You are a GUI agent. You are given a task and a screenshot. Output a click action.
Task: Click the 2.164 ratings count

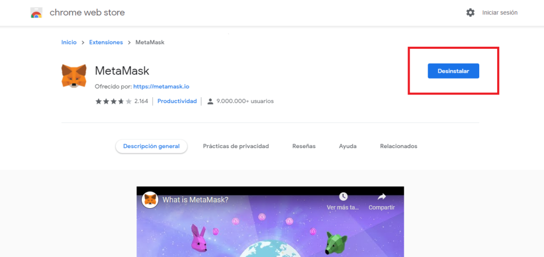click(141, 101)
